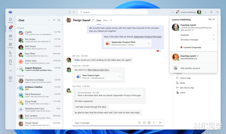Collapse the Recent chats section

coord(20,76)
